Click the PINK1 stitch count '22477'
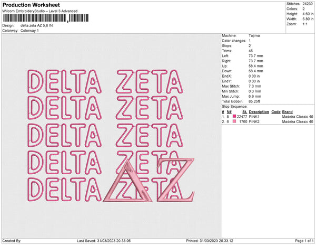 pos(242,117)
